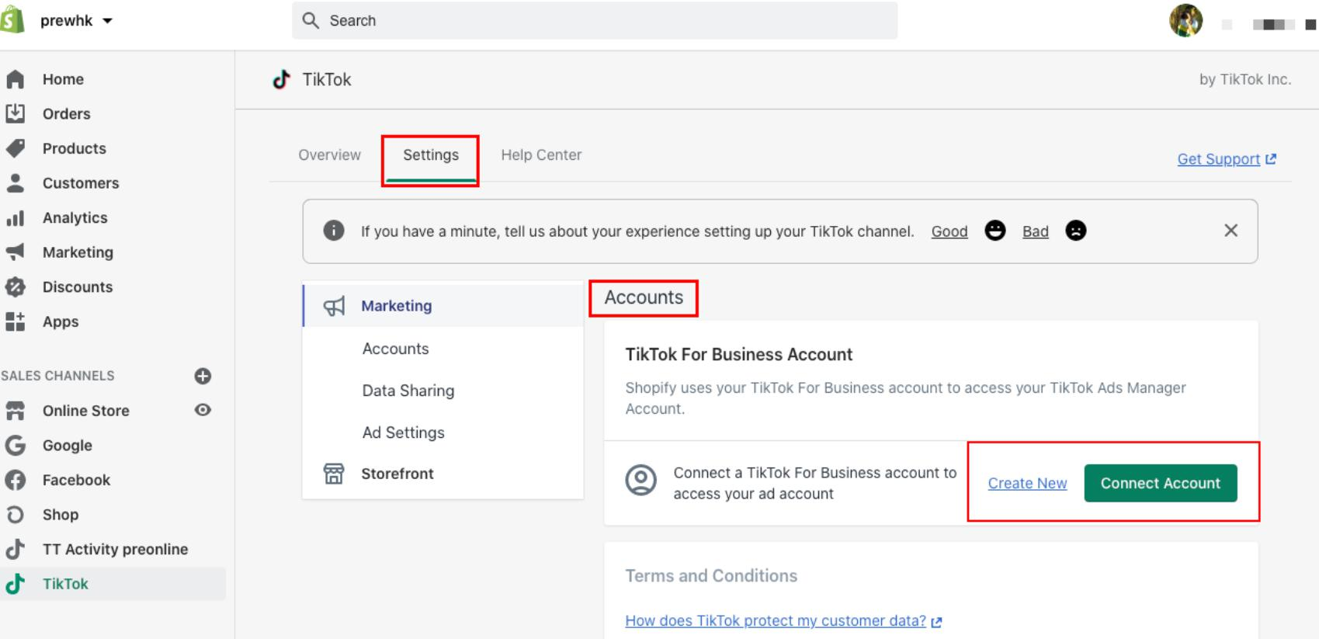Screen dimensions: 1319x639
Task: Click the sad face icon
Action: [1075, 231]
